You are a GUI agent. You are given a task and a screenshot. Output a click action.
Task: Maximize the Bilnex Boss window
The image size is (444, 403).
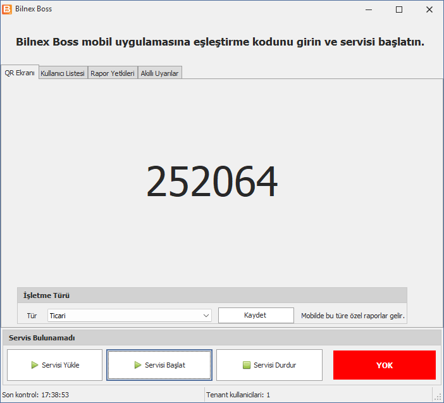click(399, 9)
